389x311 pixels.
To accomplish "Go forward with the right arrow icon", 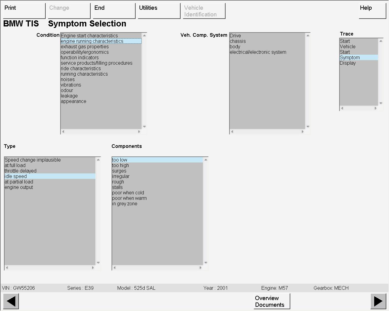I will tap(378, 301).
